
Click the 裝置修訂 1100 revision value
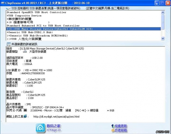click(x=30, y=86)
